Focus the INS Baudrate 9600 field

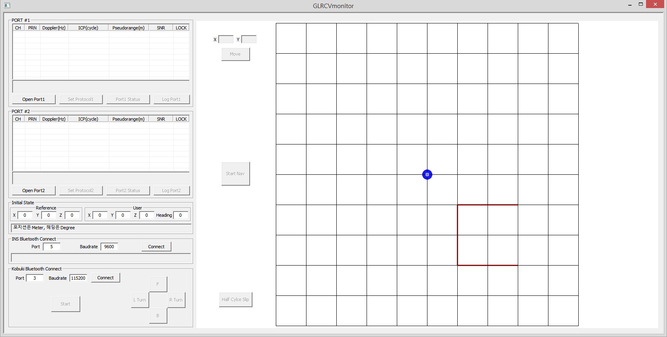[x=109, y=247]
